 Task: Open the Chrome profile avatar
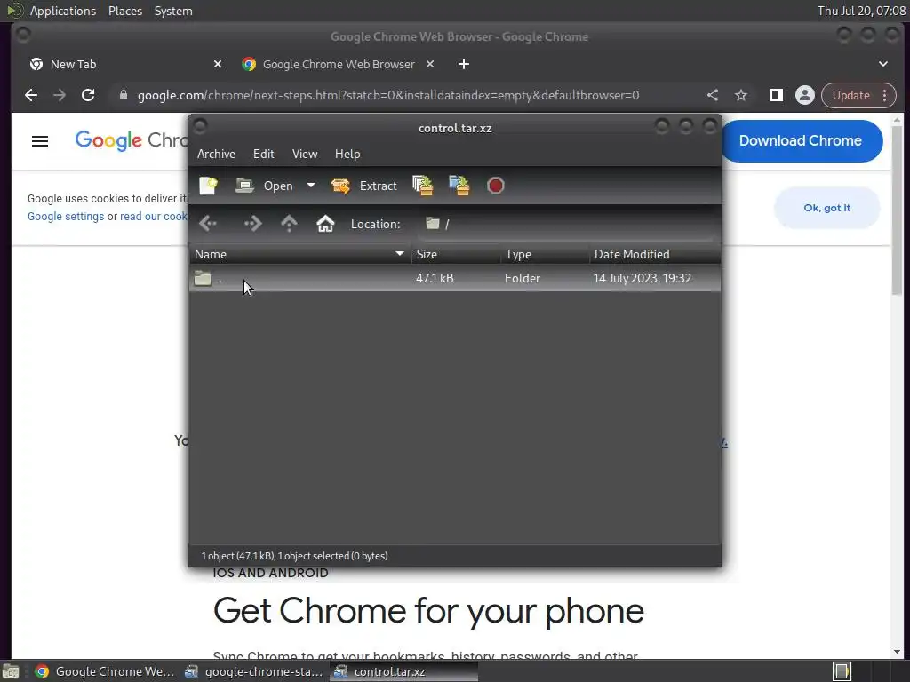coord(805,95)
